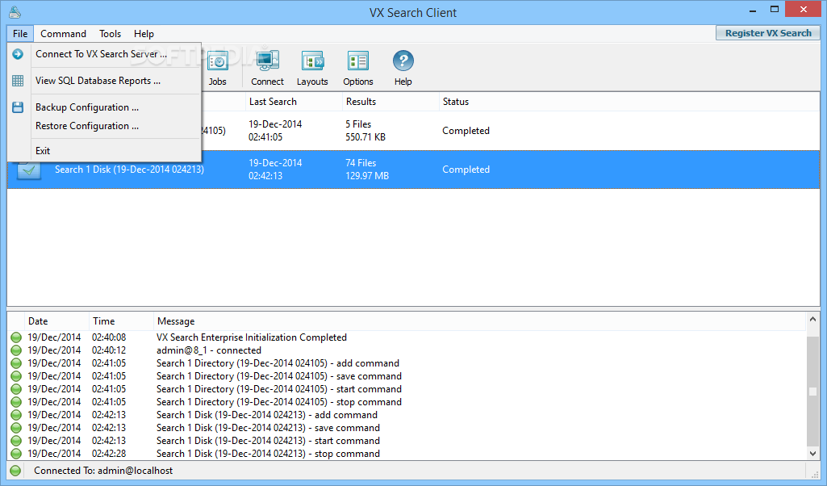Click the Register VX Search button
The image size is (827, 486).
click(x=768, y=33)
